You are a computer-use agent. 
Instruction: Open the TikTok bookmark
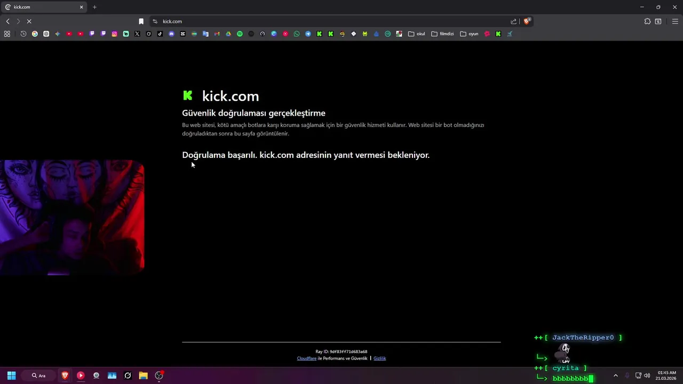(160, 34)
